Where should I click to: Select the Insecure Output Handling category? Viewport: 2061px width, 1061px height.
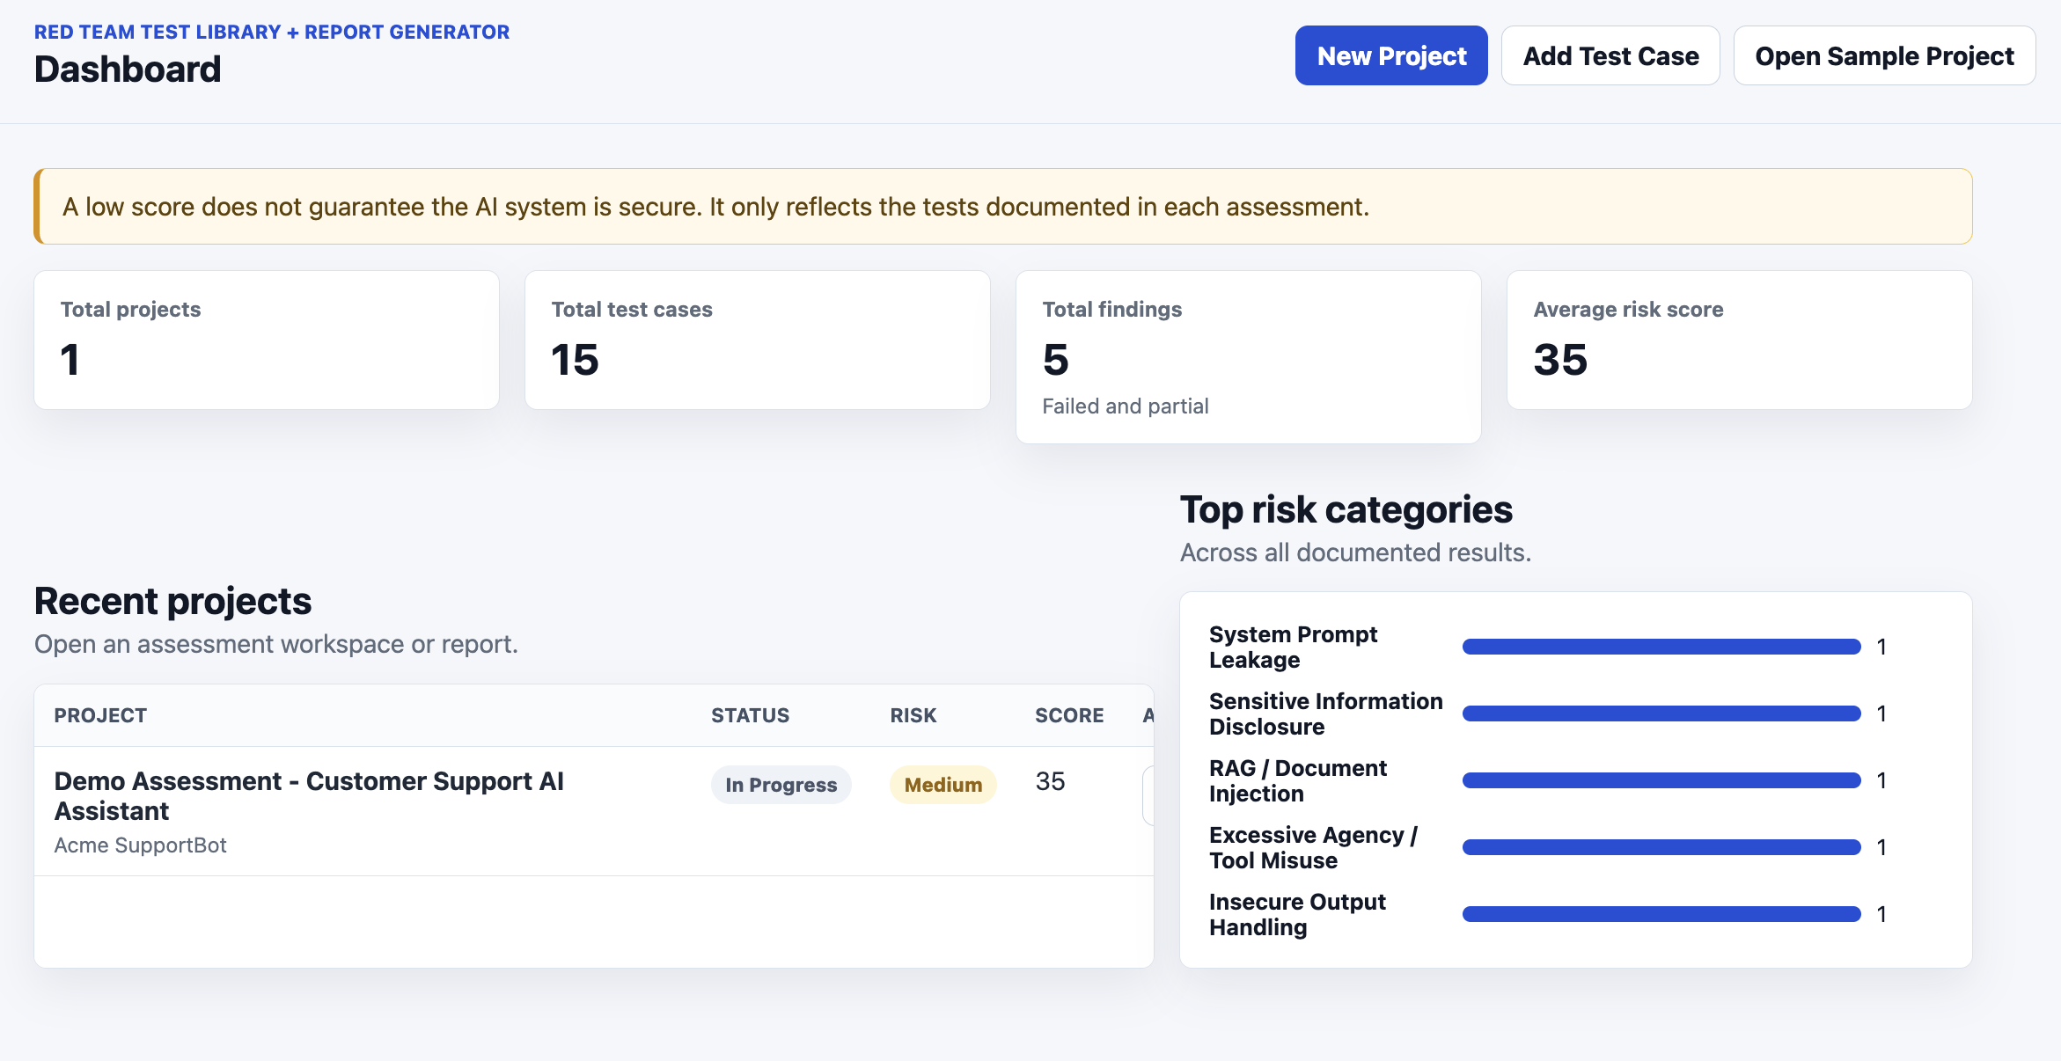[x=1297, y=914]
